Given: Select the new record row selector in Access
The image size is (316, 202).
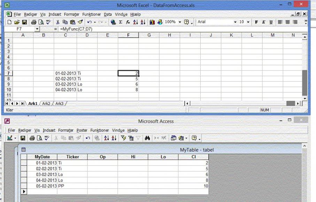Looking at the screenshot, I should click(24, 191).
